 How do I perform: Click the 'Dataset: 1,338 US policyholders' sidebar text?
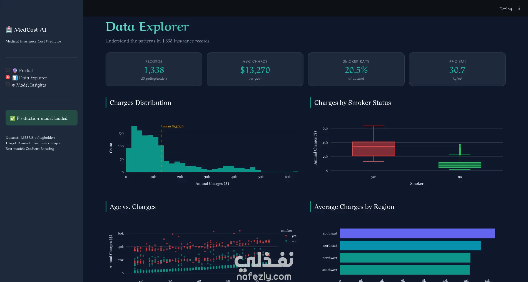point(30,138)
